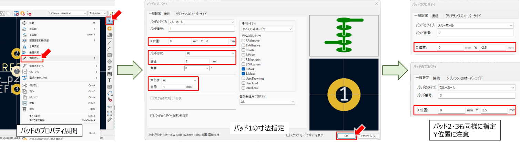The width and height of the screenshot is (520, 142).
Task: Confirm with the OK button
Action: click(x=346, y=136)
